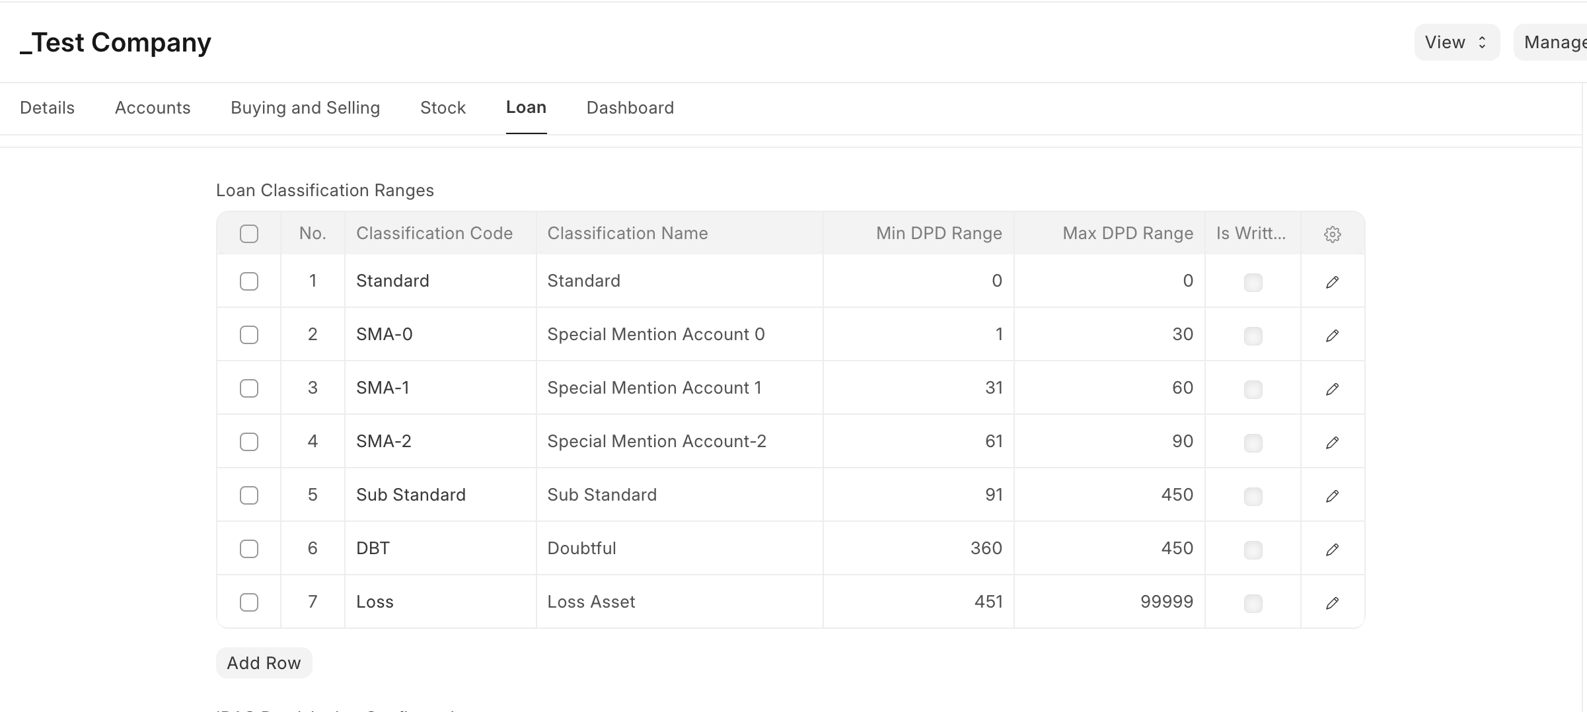Select all rows with header checkbox
The width and height of the screenshot is (1587, 712).
(249, 234)
